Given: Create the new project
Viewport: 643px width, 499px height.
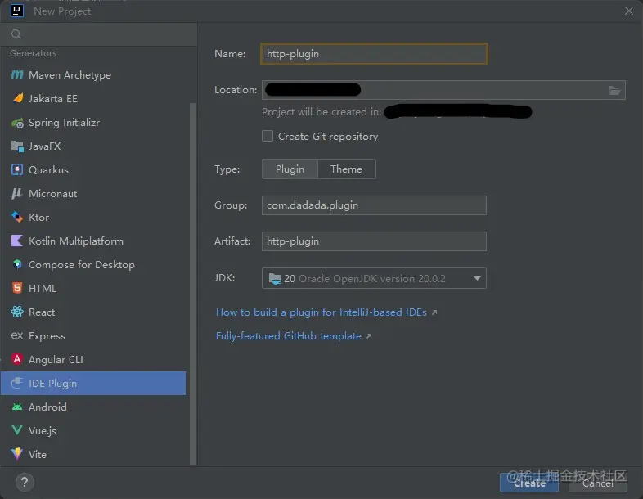Looking at the screenshot, I should click(529, 483).
